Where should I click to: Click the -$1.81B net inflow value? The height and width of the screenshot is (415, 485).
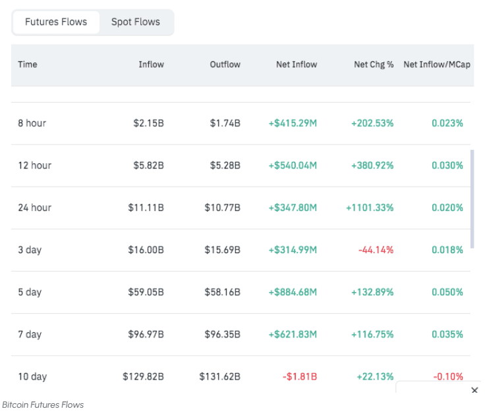click(x=300, y=376)
